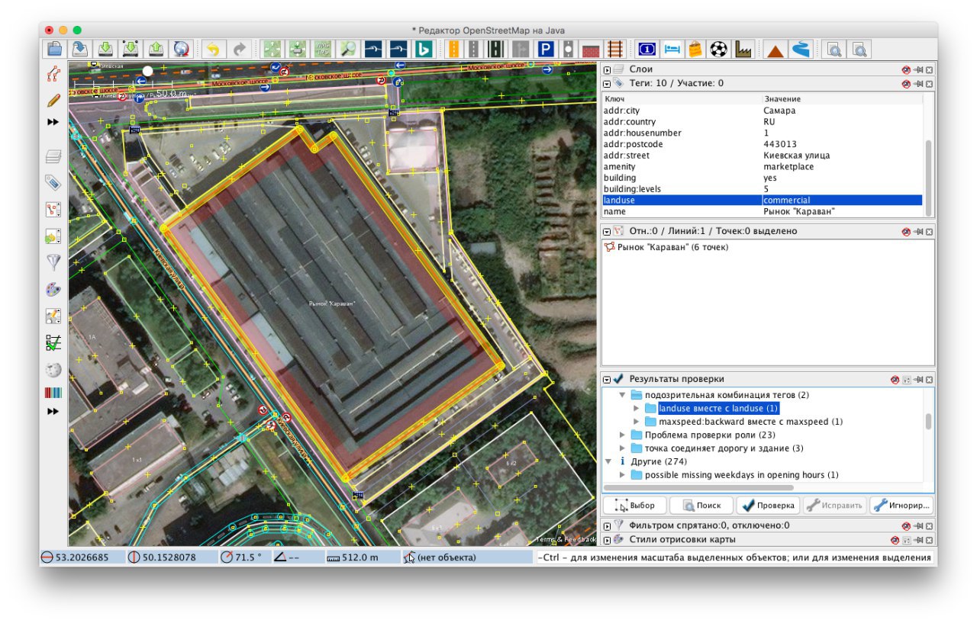Click the upload data icon

click(156, 50)
